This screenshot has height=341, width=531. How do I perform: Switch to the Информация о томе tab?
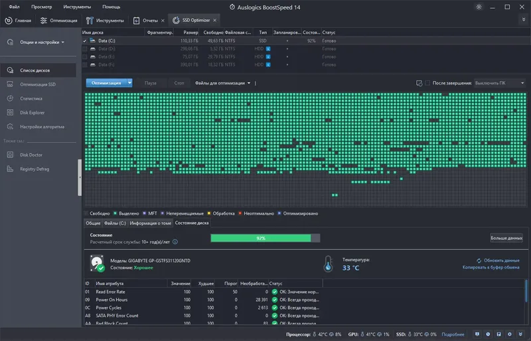(x=150, y=223)
